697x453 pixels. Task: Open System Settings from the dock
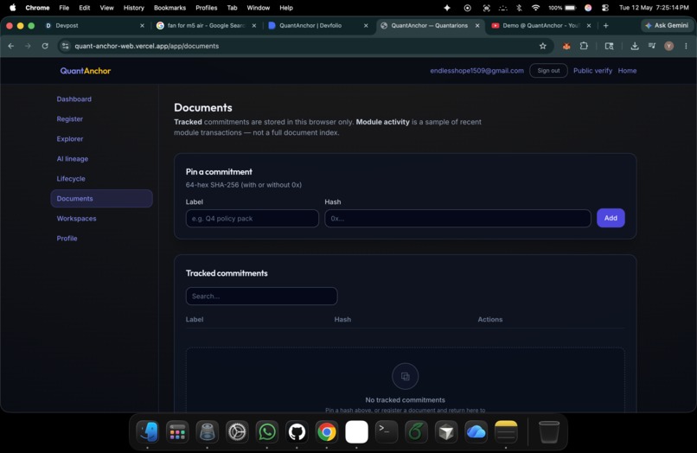point(237,431)
